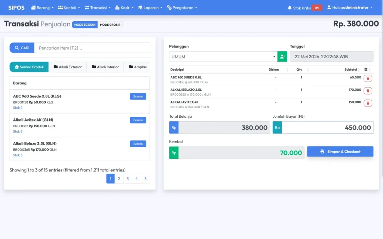Delete the Alkali Avitex 4K row

point(368,103)
